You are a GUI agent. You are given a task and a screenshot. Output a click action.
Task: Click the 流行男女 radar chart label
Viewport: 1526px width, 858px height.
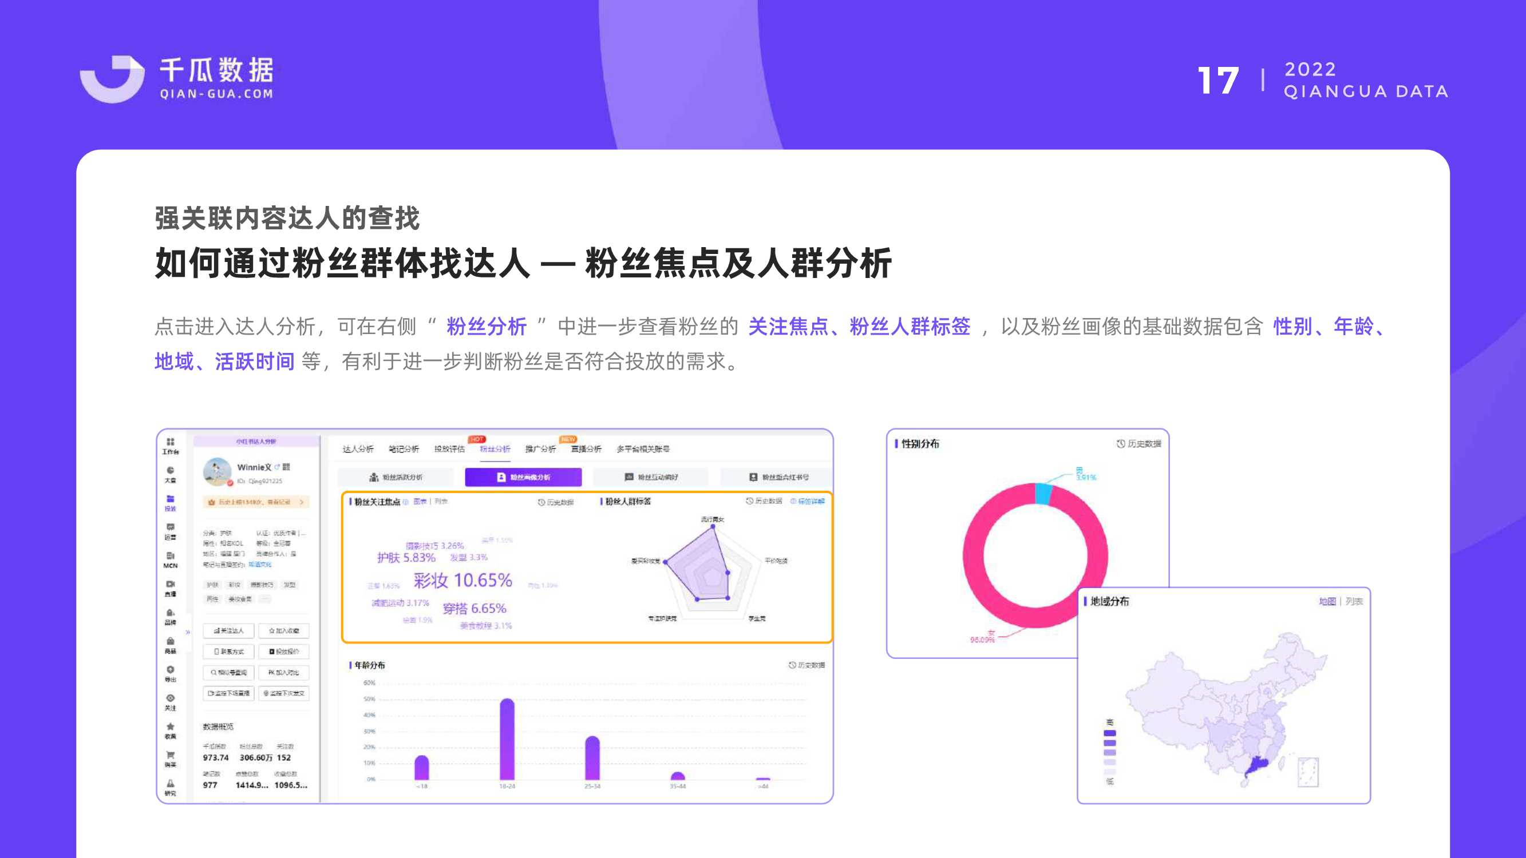click(x=713, y=520)
